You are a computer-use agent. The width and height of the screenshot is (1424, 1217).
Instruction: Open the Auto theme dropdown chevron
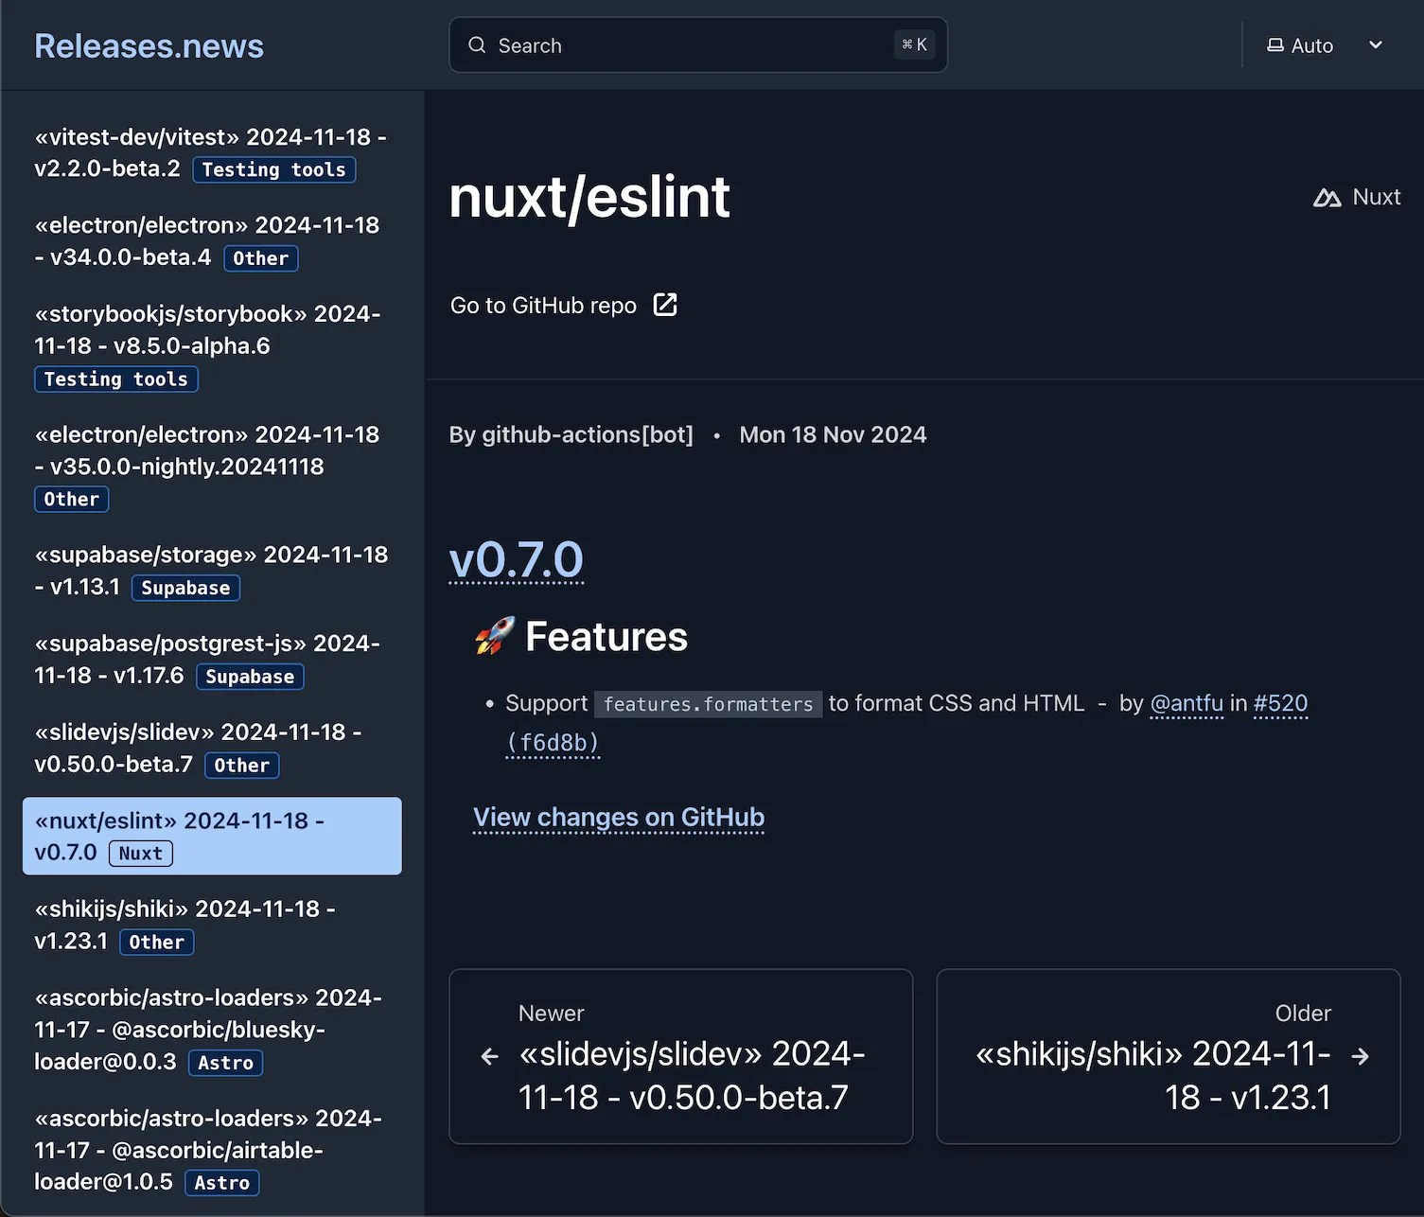coord(1375,44)
